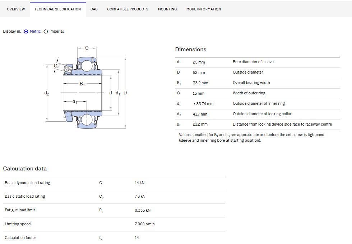
Task: Click the Calculation data heading
Action: coord(25,169)
